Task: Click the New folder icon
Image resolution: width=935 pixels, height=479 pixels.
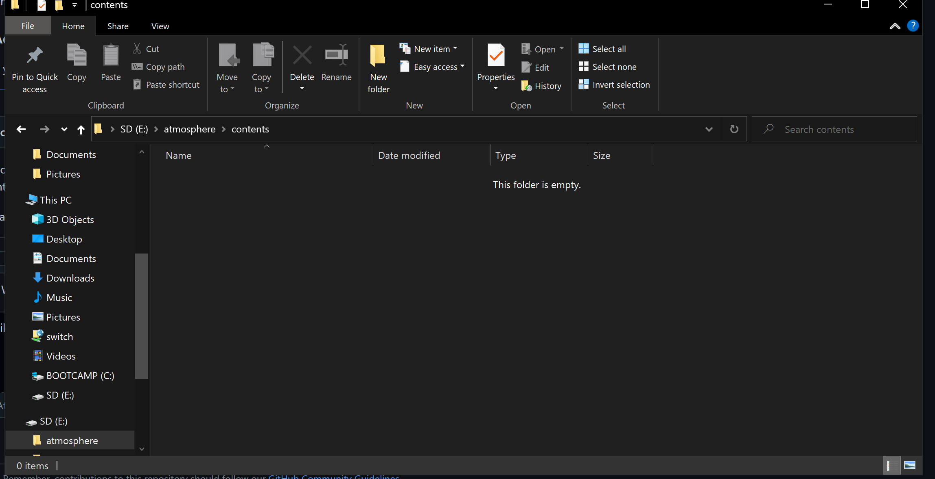Action: click(378, 56)
